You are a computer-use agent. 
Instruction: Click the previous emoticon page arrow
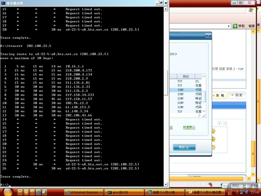219,123
